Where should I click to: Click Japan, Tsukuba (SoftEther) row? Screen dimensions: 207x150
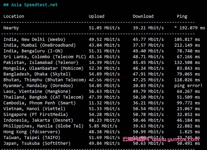(37, 143)
